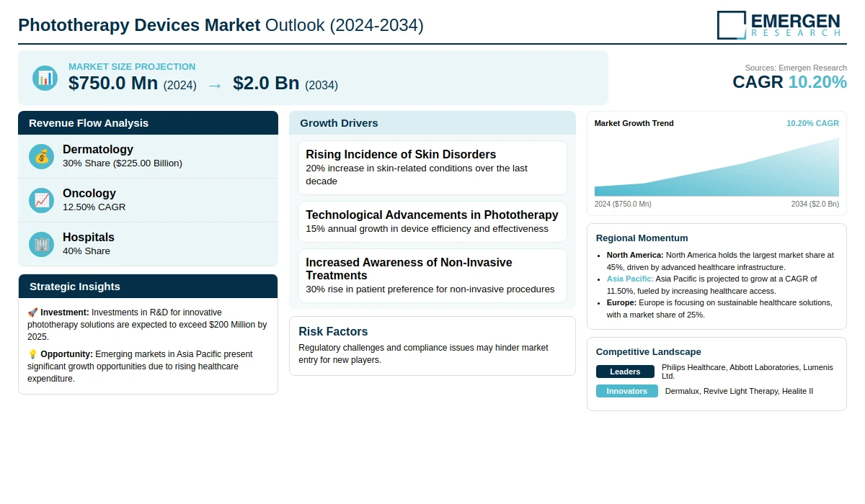Click the Dermatology money bag icon
The image size is (865, 504).
(x=42, y=156)
